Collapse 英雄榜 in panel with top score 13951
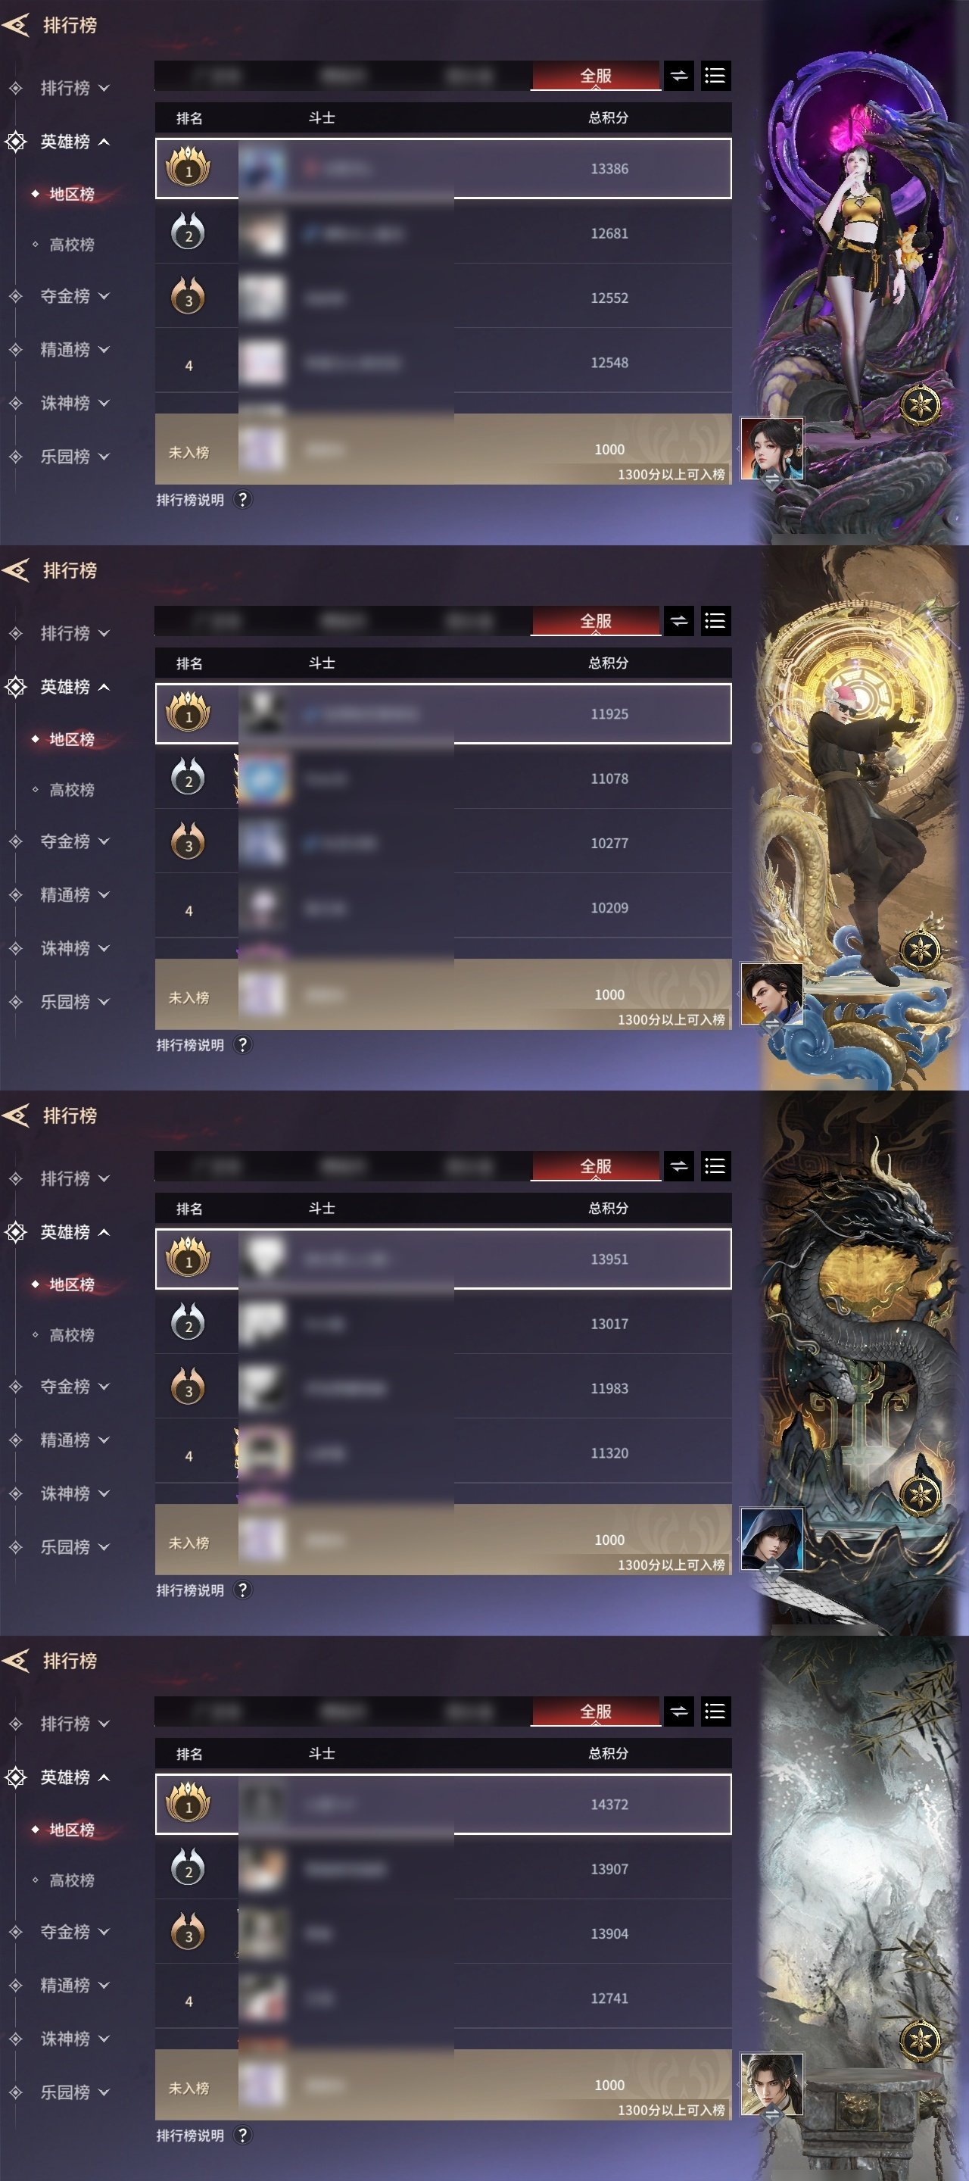 65,1232
